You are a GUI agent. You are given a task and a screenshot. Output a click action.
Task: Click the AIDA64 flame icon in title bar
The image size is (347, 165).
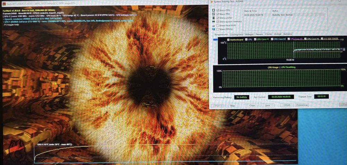click(212, 1)
